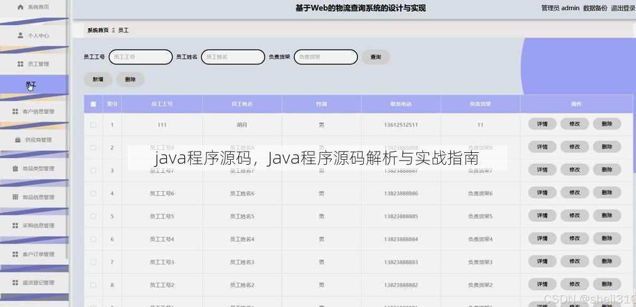Select the 员工 submenu item
636x307 pixels.
(33, 84)
